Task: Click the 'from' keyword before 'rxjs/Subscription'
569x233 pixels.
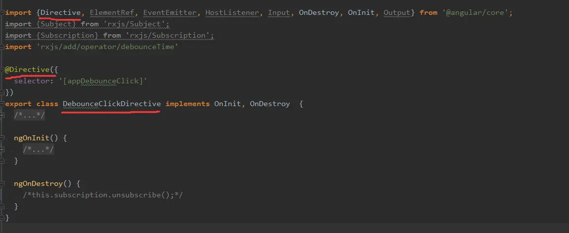Action: tap(112, 35)
